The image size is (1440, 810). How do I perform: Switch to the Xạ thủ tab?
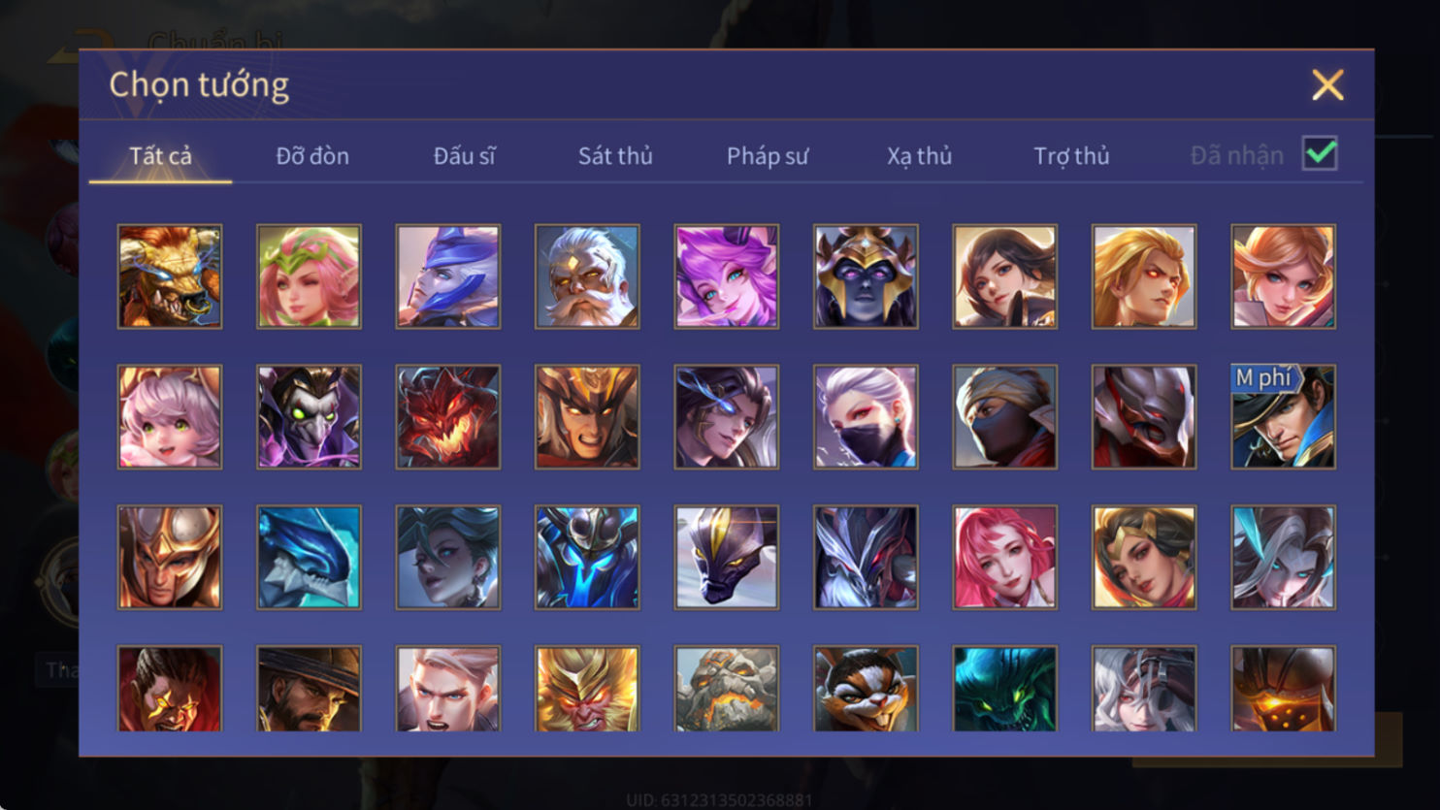(919, 156)
